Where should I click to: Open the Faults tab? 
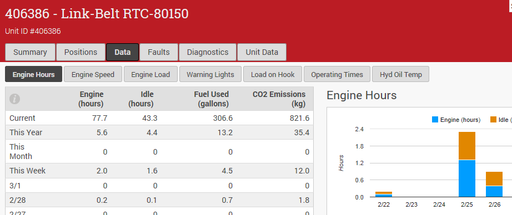(159, 52)
